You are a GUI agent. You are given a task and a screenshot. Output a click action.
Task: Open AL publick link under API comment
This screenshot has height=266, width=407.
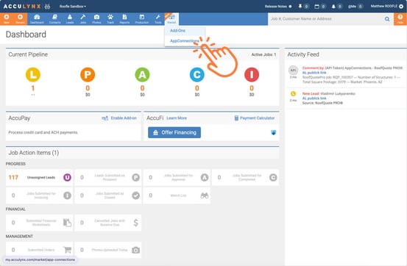pos(314,73)
